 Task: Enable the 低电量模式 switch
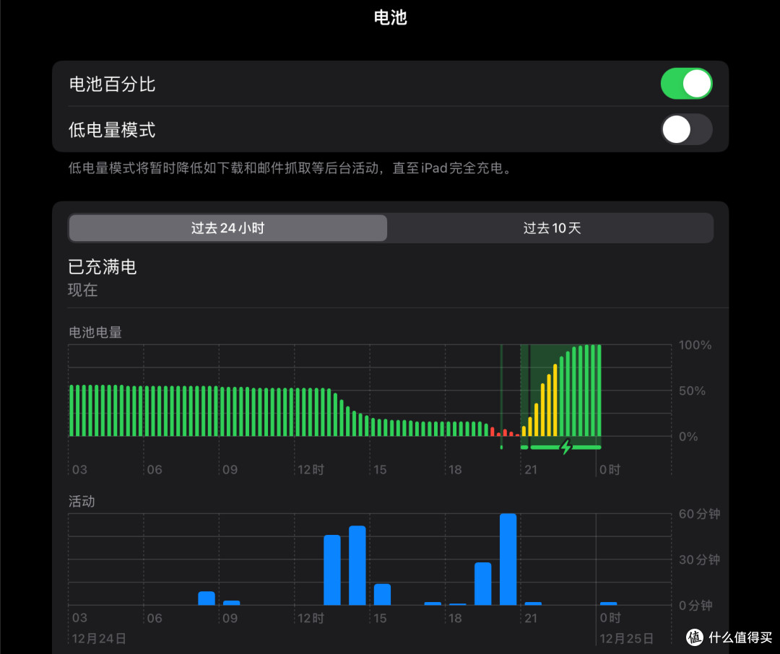[686, 129]
